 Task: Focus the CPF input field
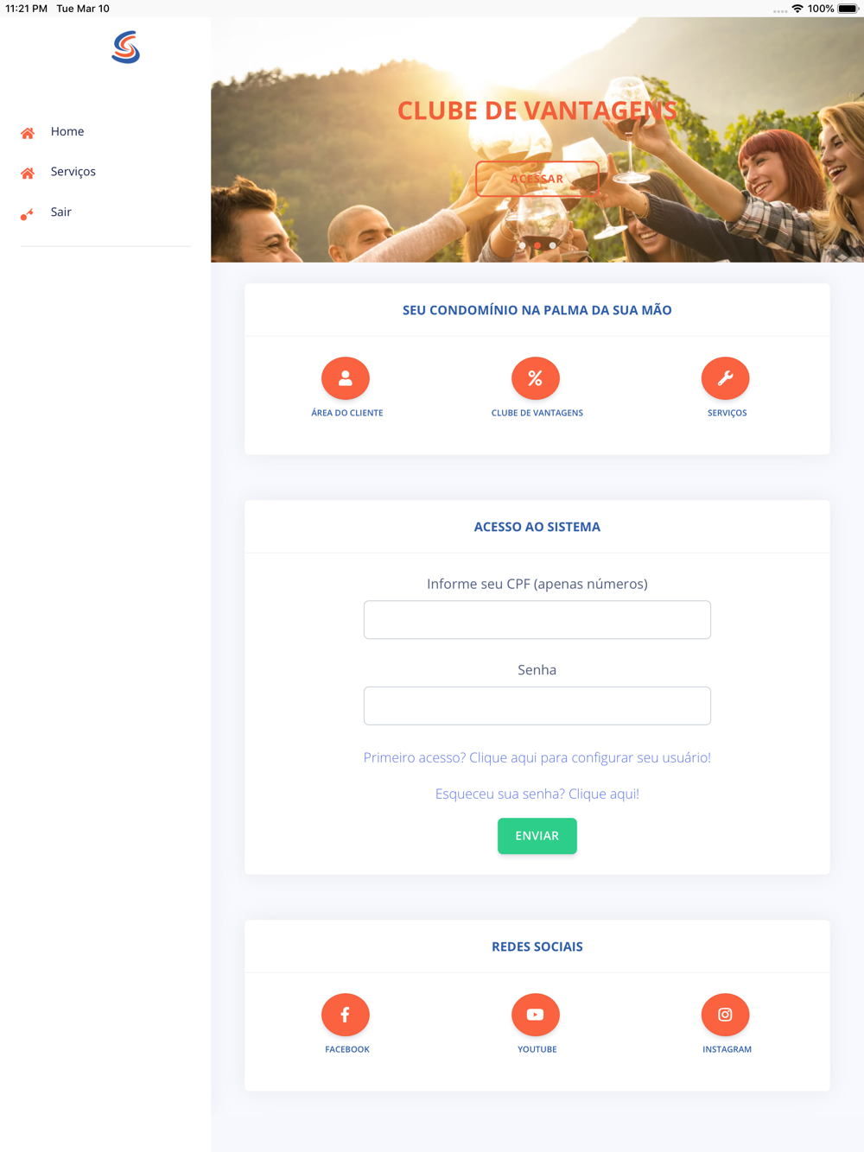(537, 620)
